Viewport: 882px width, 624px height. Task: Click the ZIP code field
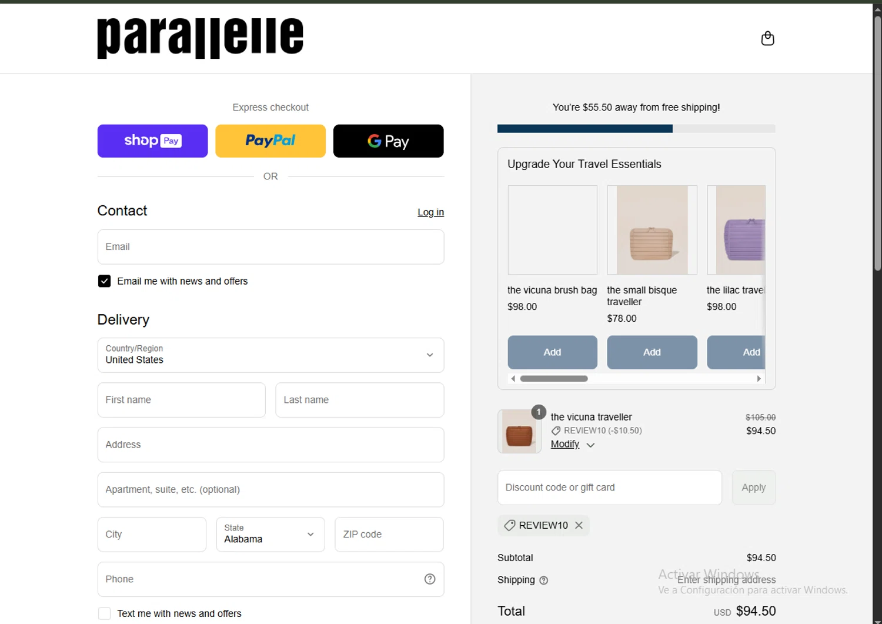[389, 535]
